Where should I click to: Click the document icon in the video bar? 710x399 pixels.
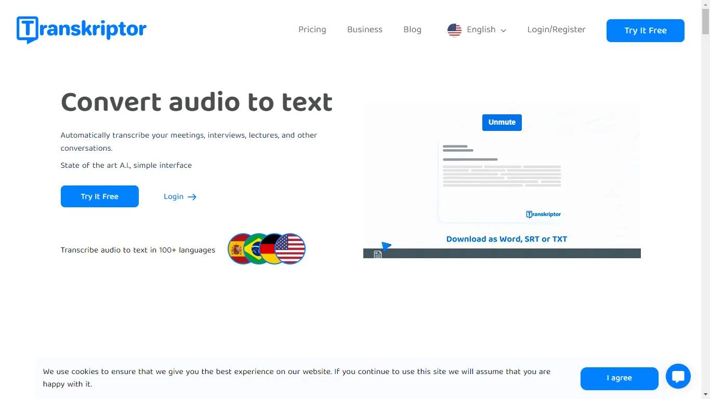378,254
